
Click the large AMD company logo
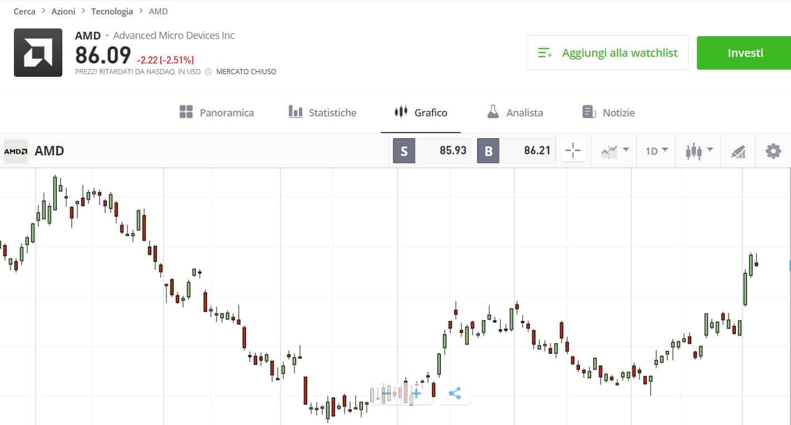click(38, 53)
